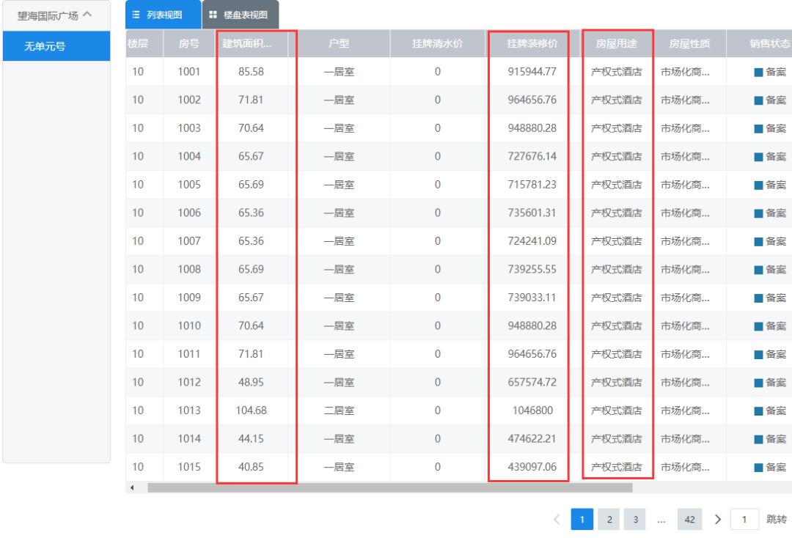
Task: Click area value 104.68
Action: pyautogui.click(x=251, y=410)
